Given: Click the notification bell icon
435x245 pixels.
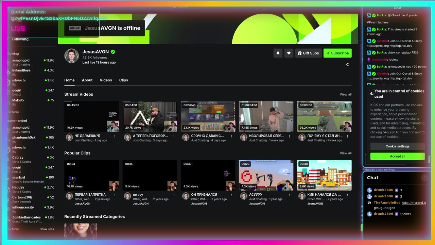Looking at the screenshot, I should point(278,53).
